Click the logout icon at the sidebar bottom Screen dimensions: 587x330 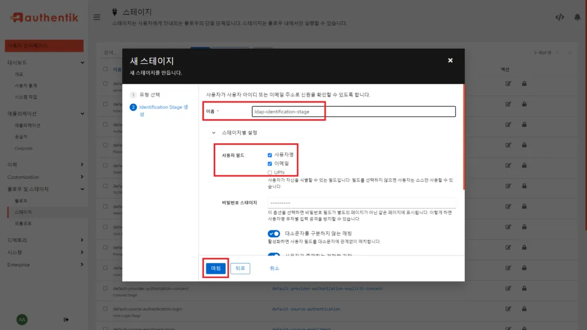(67, 320)
